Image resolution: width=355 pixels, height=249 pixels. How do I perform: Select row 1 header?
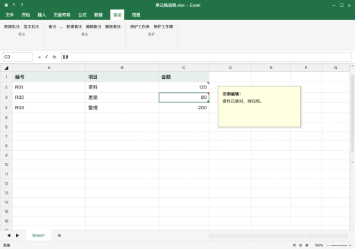[x=6, y=77]
